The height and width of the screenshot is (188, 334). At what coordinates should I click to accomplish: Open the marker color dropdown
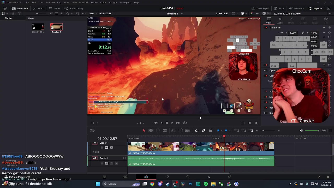[x=229, y=131]
